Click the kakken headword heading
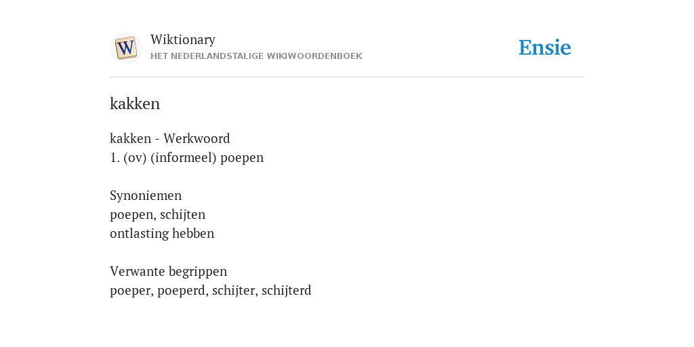 click(x=135, y=104)
